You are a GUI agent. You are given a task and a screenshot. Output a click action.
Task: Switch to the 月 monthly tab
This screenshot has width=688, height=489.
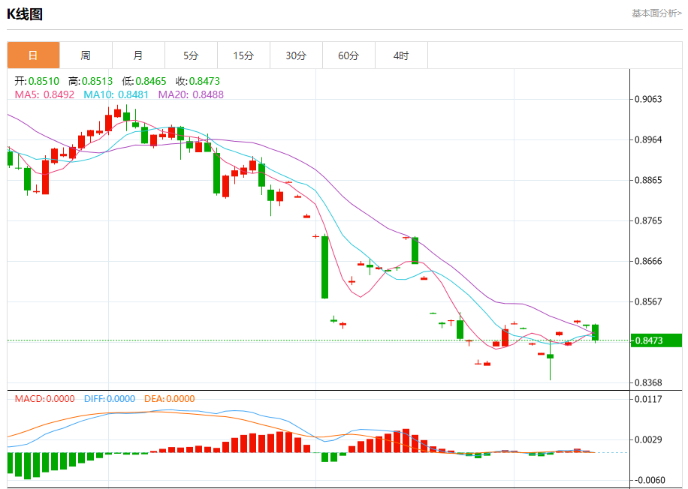[139, 55]
